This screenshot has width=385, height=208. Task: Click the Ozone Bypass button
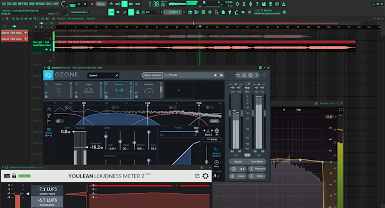click(238, 162)
